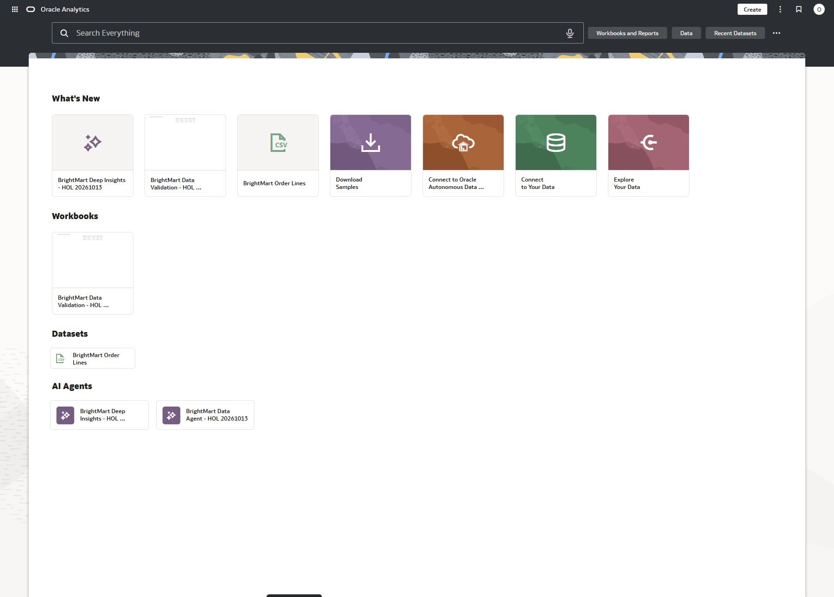Select the Data filter chip

(686, 33)
